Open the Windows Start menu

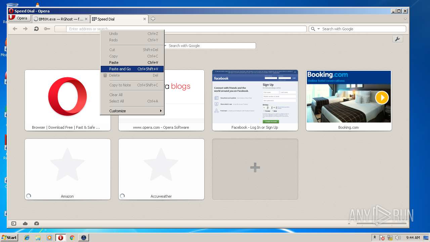coord(9,238)
